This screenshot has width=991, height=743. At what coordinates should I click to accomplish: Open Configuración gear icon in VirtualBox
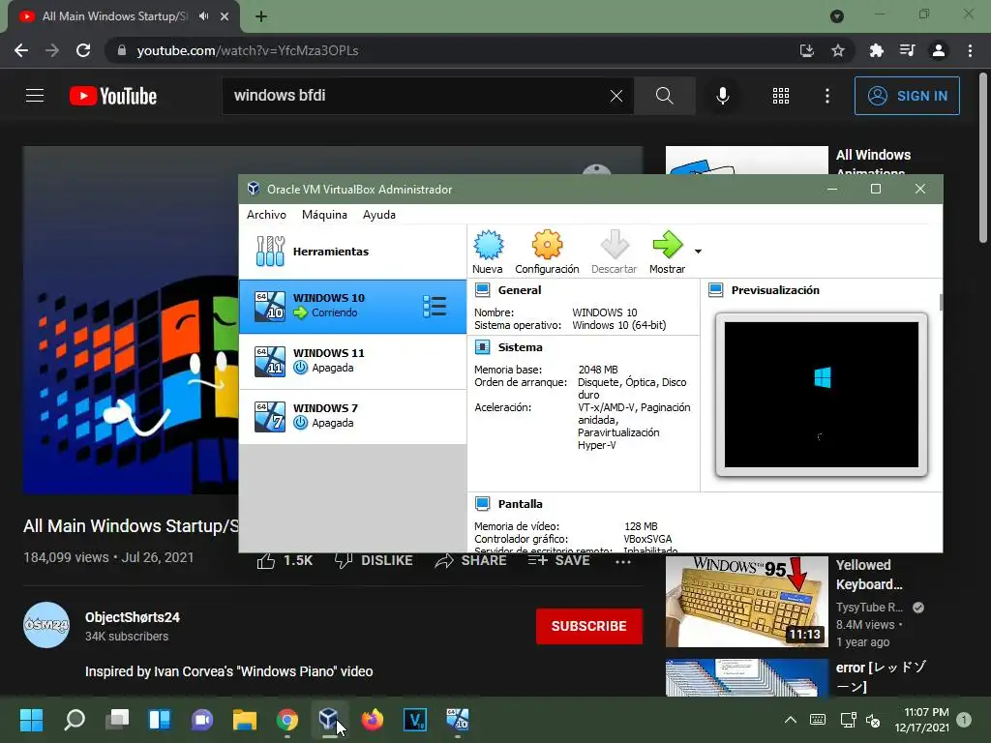(x=547, y=245)
